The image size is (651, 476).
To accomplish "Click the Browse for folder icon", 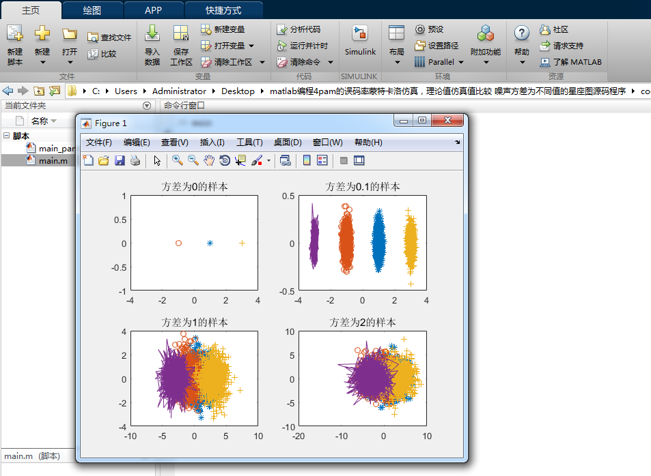I will pyautogui.click(x=55, y=91).
